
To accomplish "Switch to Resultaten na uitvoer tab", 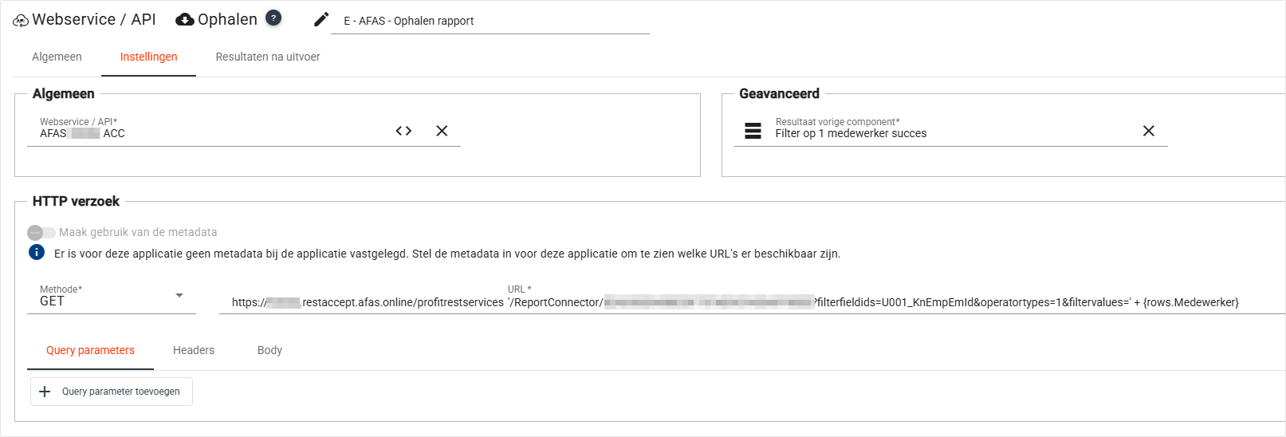I will (x=268, y=57).
